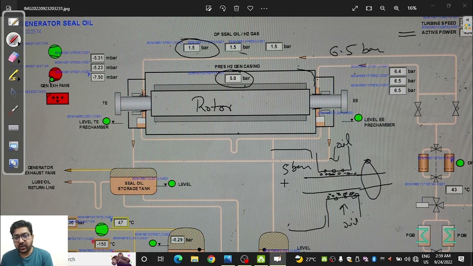Open the Windows notification center
The image size is (473, 266).
[x=461, y=259]
